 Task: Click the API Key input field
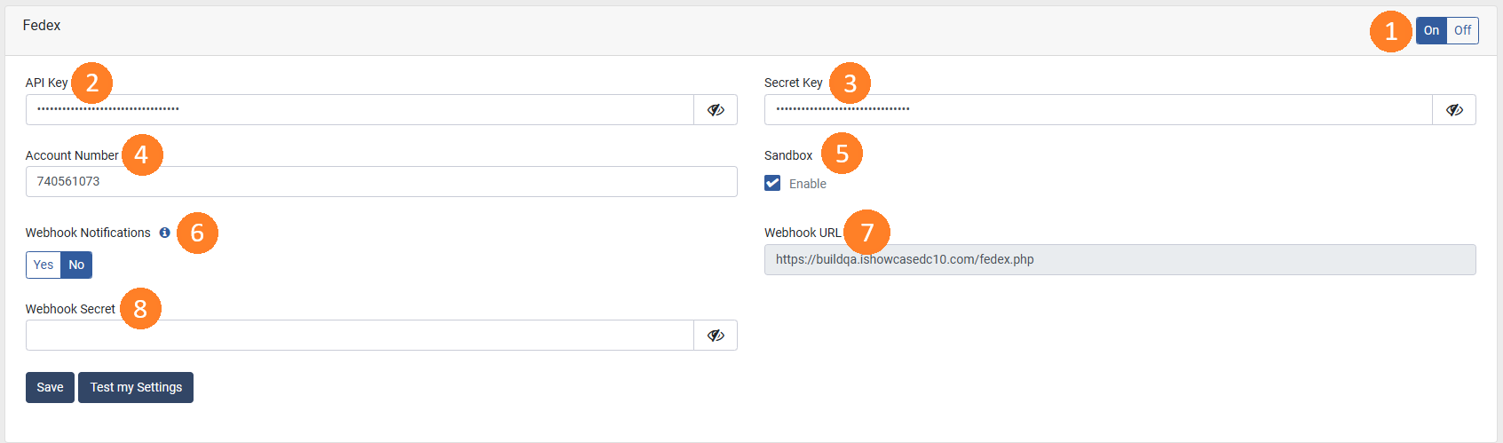tap(360, 110)
